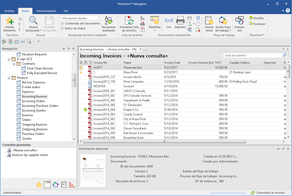Pin the Navegación panel
The image size is (292, 196).
tap(69, 49)
